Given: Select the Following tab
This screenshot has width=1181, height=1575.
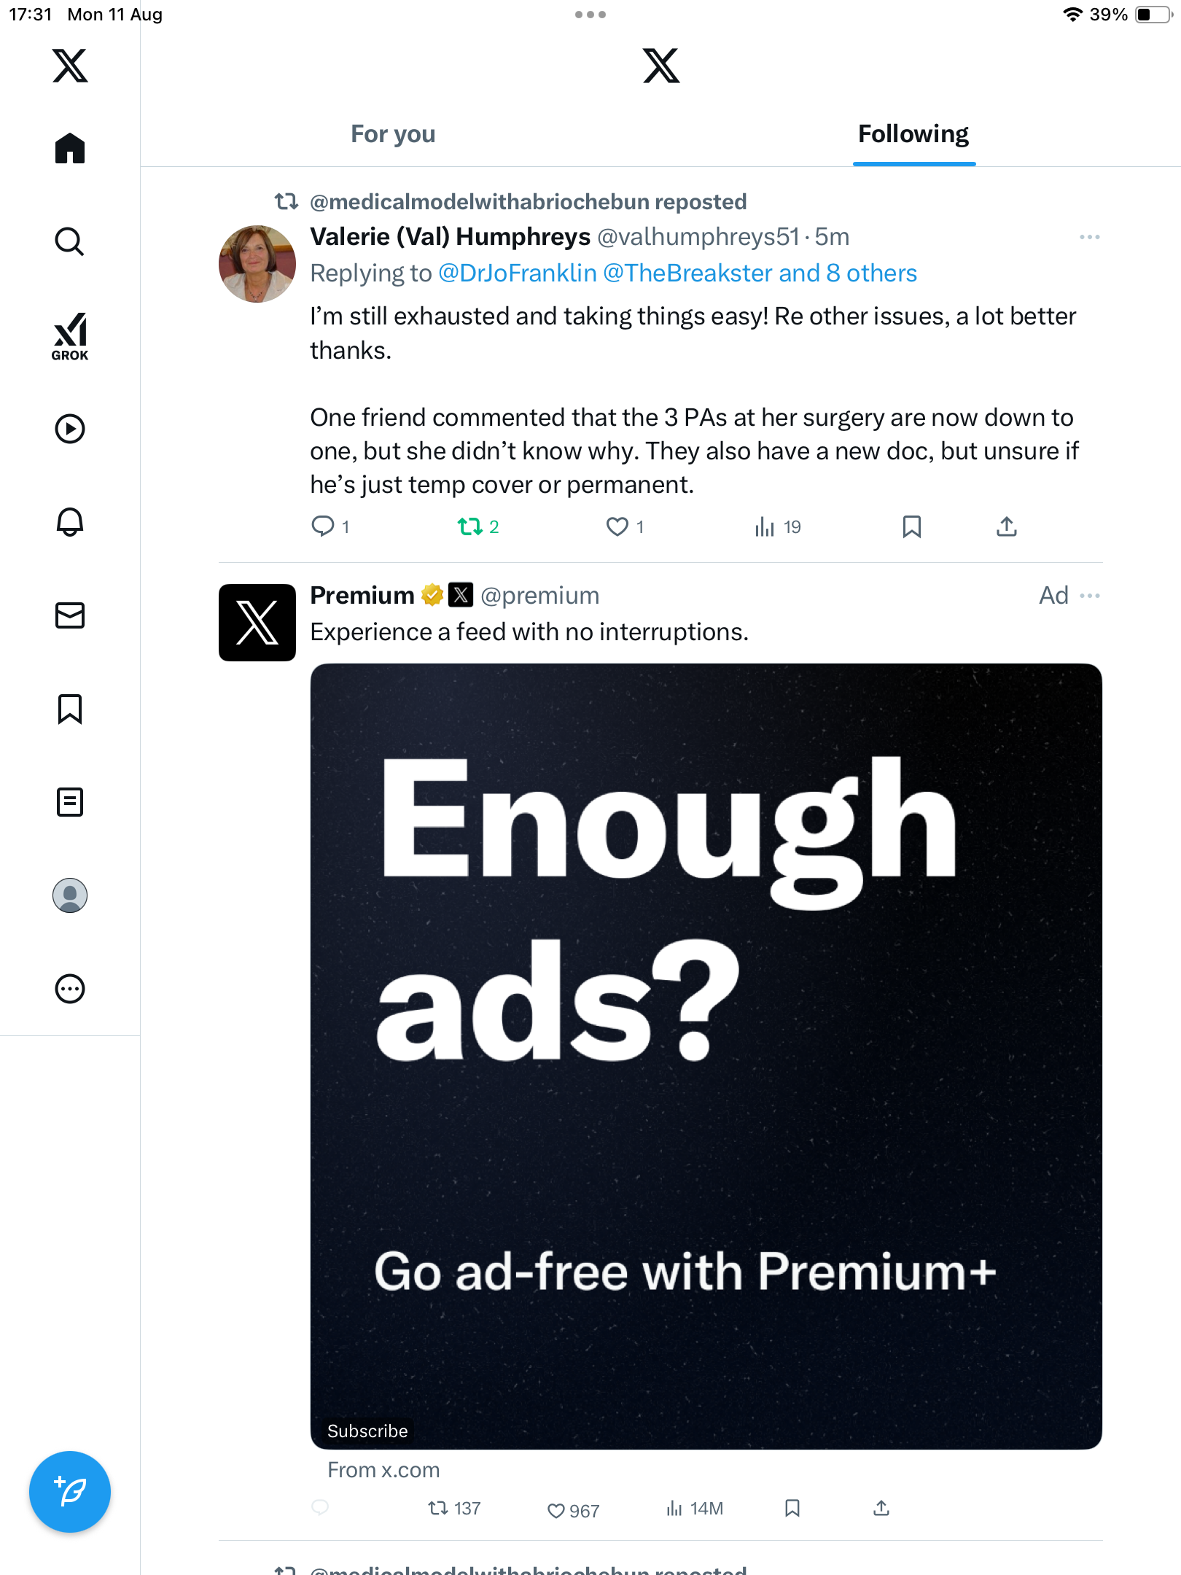Looking at the screenshot, I should coord(913,134).
